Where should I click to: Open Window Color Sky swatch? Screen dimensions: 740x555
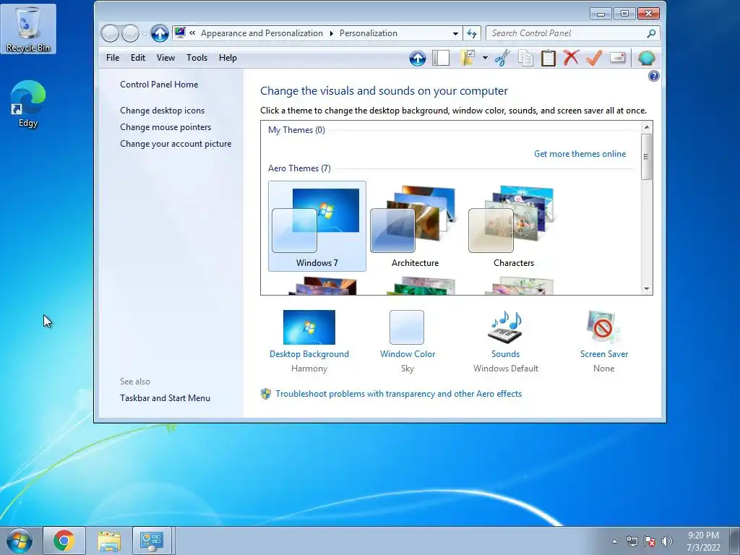click(x=407, y=327)
